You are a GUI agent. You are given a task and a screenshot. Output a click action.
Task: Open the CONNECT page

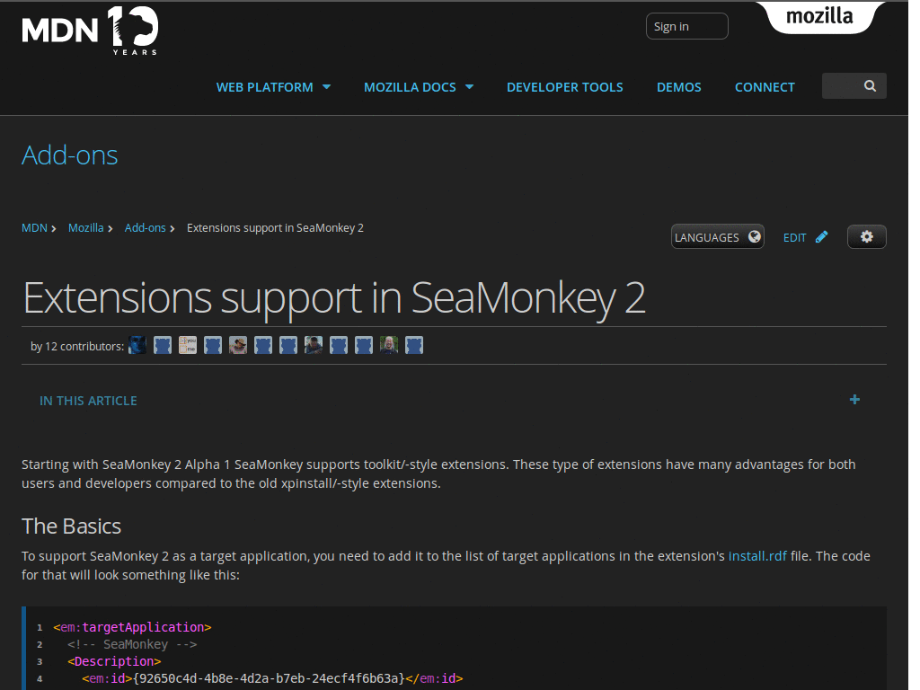[x=765, y=87]
